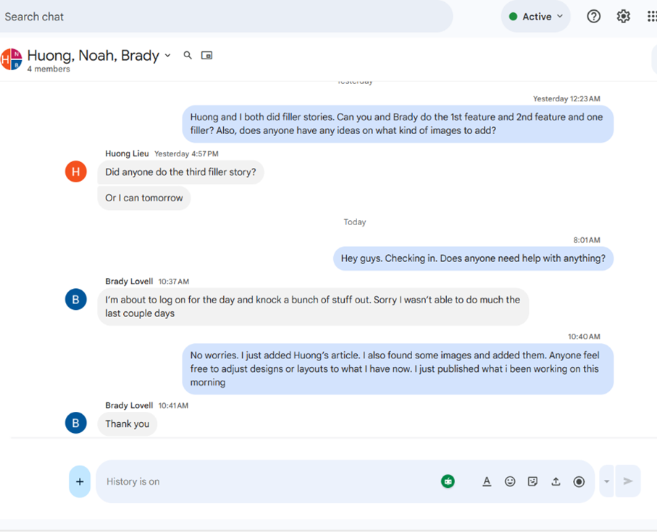Click Huong Lieu's orange avatar

coord(76,172)
